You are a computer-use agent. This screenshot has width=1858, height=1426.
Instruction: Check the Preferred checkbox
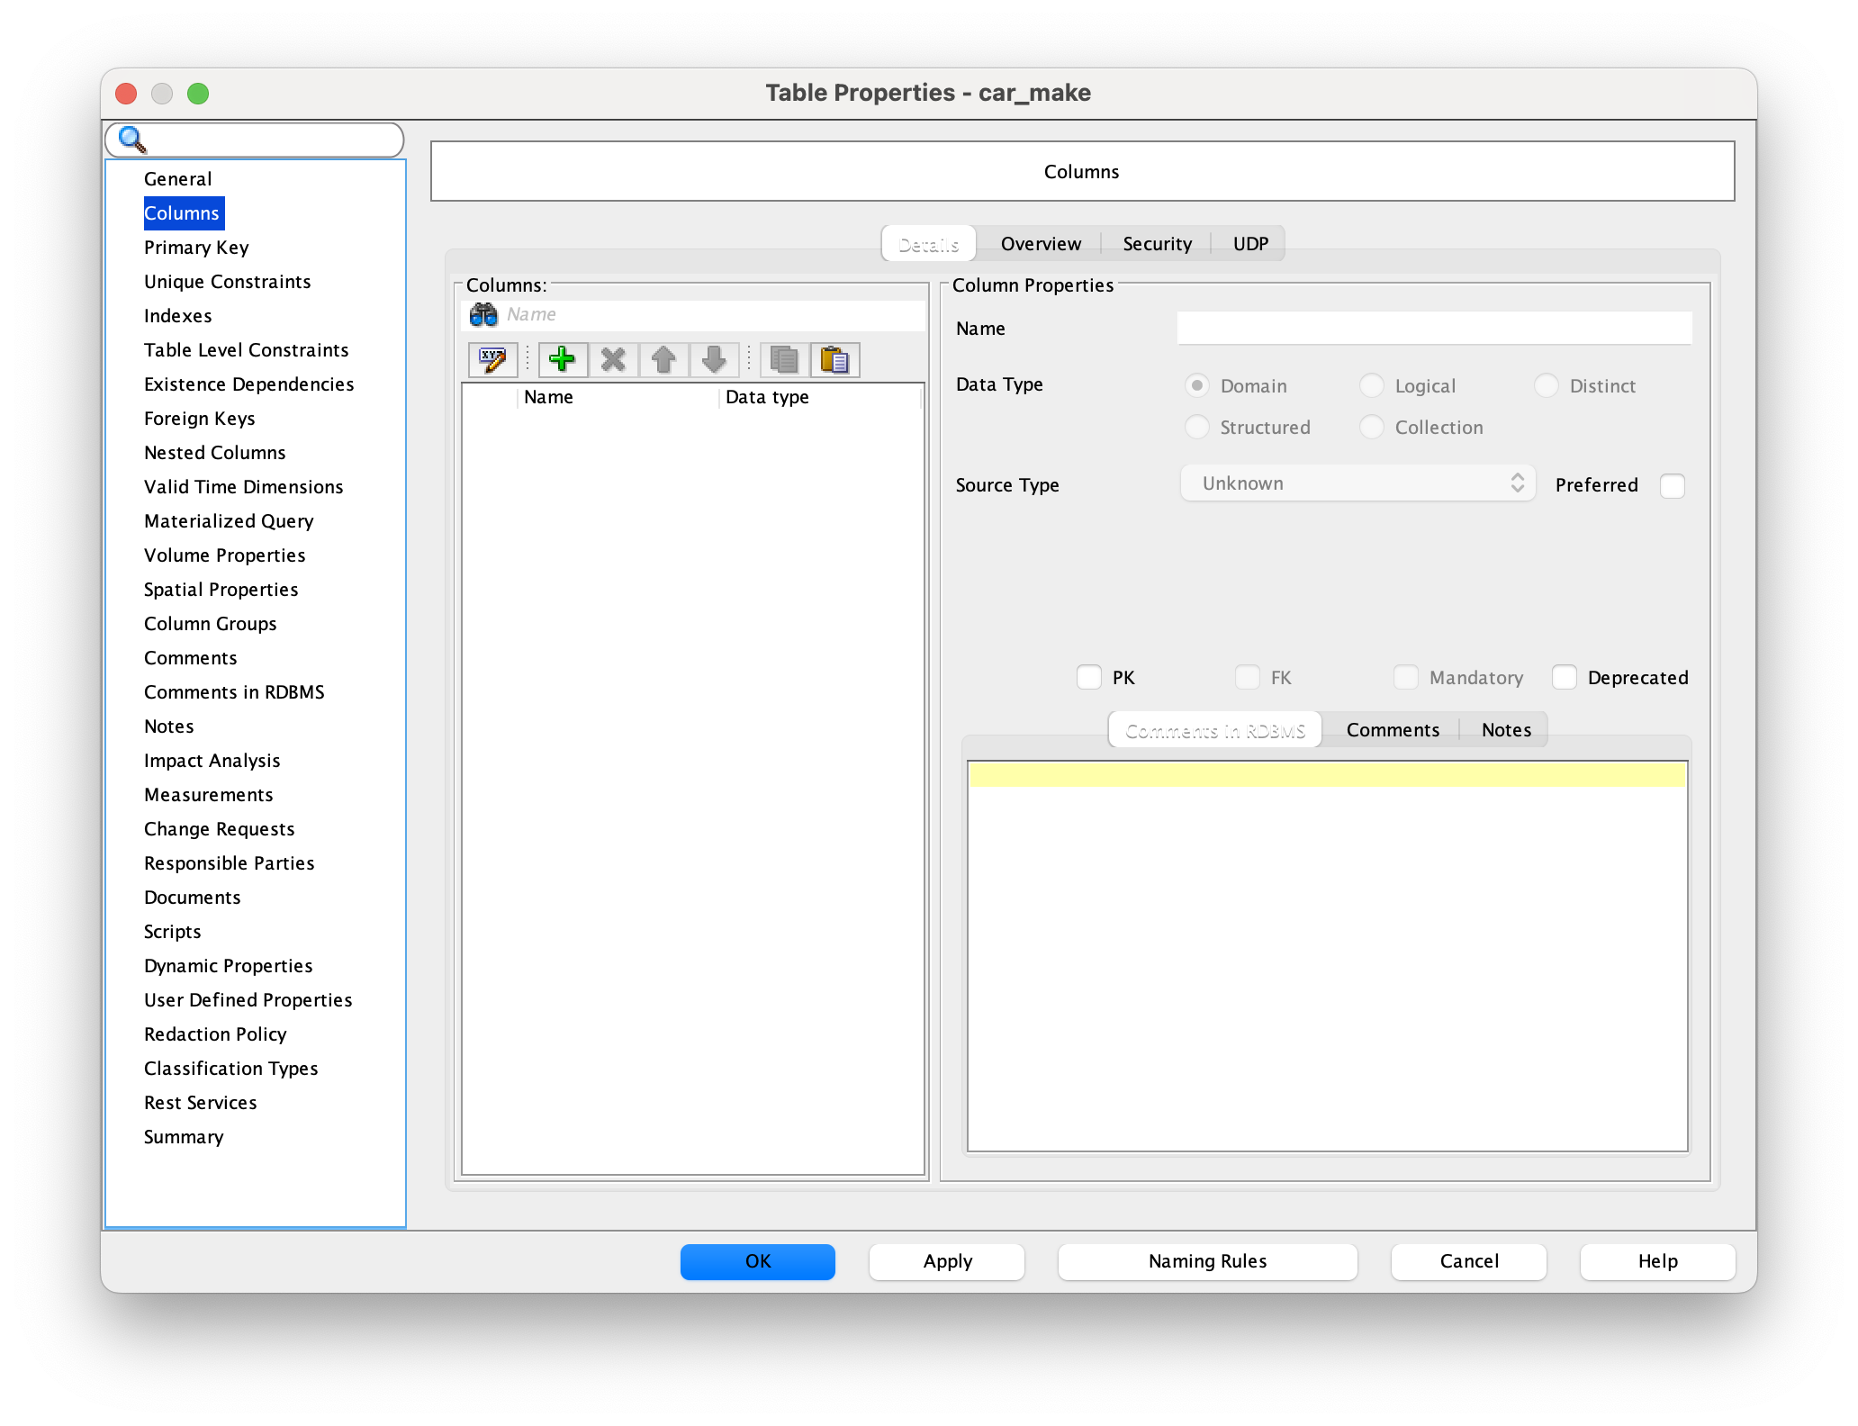click(x=1672, y=485)
